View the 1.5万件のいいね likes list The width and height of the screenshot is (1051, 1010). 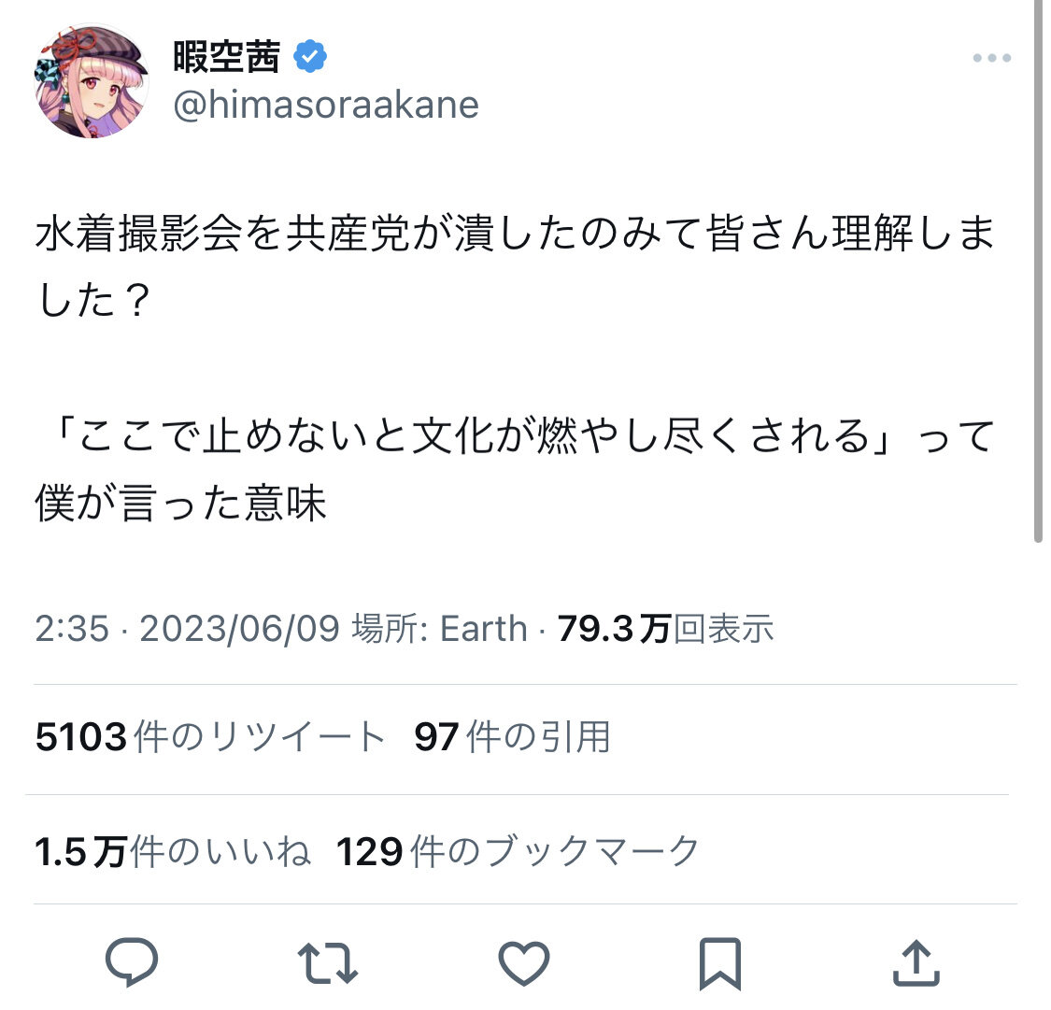(x=172, y=851)
